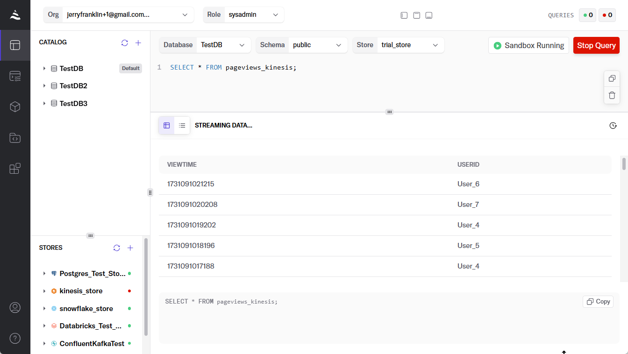The width and height of the screenshot is (628, 354).
Task: Open the Role sysadmin dropdown
Action: (x=253, y=15)
